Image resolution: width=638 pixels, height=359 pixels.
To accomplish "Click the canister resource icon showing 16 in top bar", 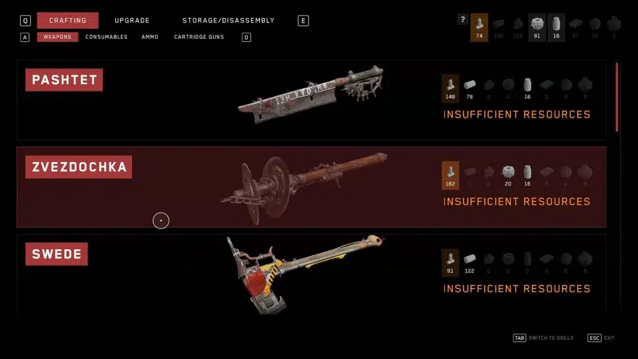I will pos(556,27).
